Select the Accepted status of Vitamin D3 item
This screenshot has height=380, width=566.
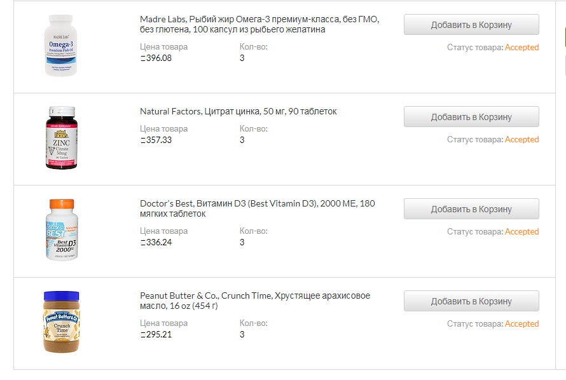click(x=521, y=231)
